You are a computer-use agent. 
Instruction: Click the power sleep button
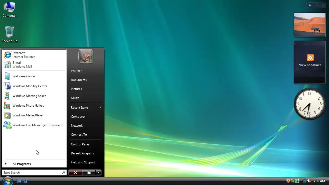coord(75,172)
